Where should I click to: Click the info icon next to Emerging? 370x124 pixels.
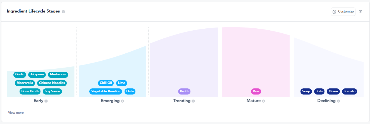[x=122, y=101]
